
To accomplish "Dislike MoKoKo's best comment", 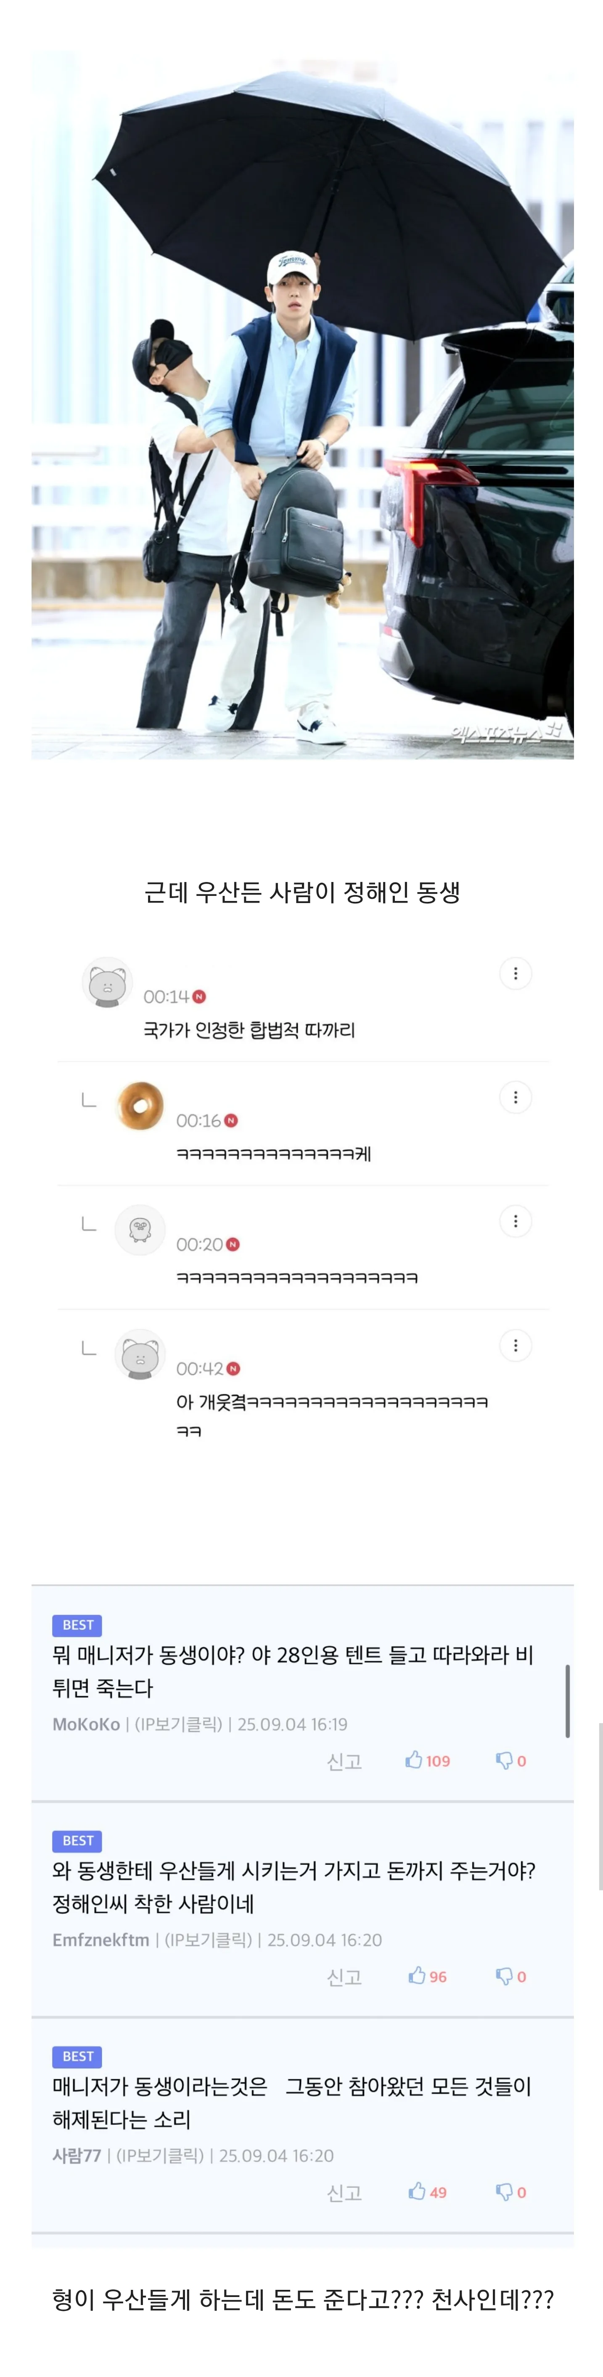I will 511,1761.
